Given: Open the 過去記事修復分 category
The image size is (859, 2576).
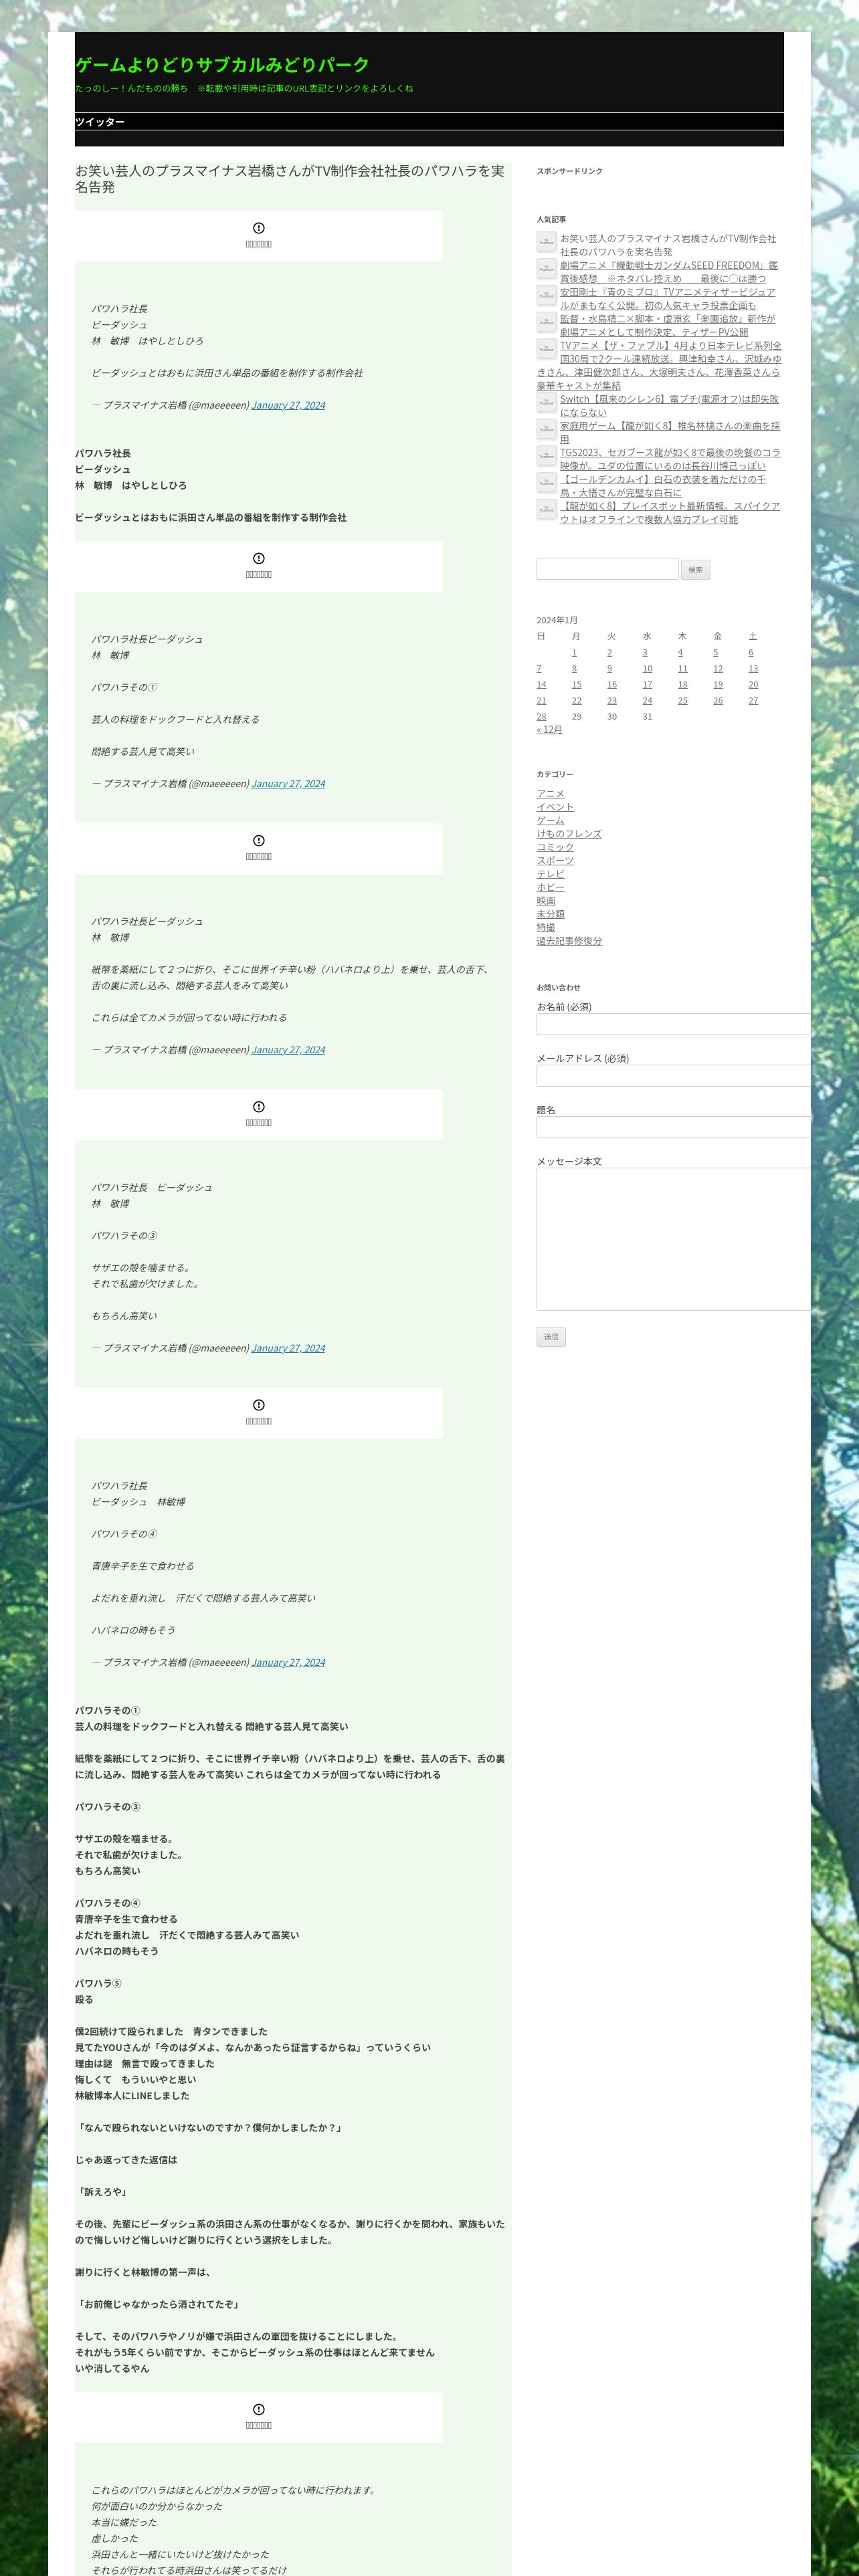Looking at the screenshot, I should pos(569,941).
